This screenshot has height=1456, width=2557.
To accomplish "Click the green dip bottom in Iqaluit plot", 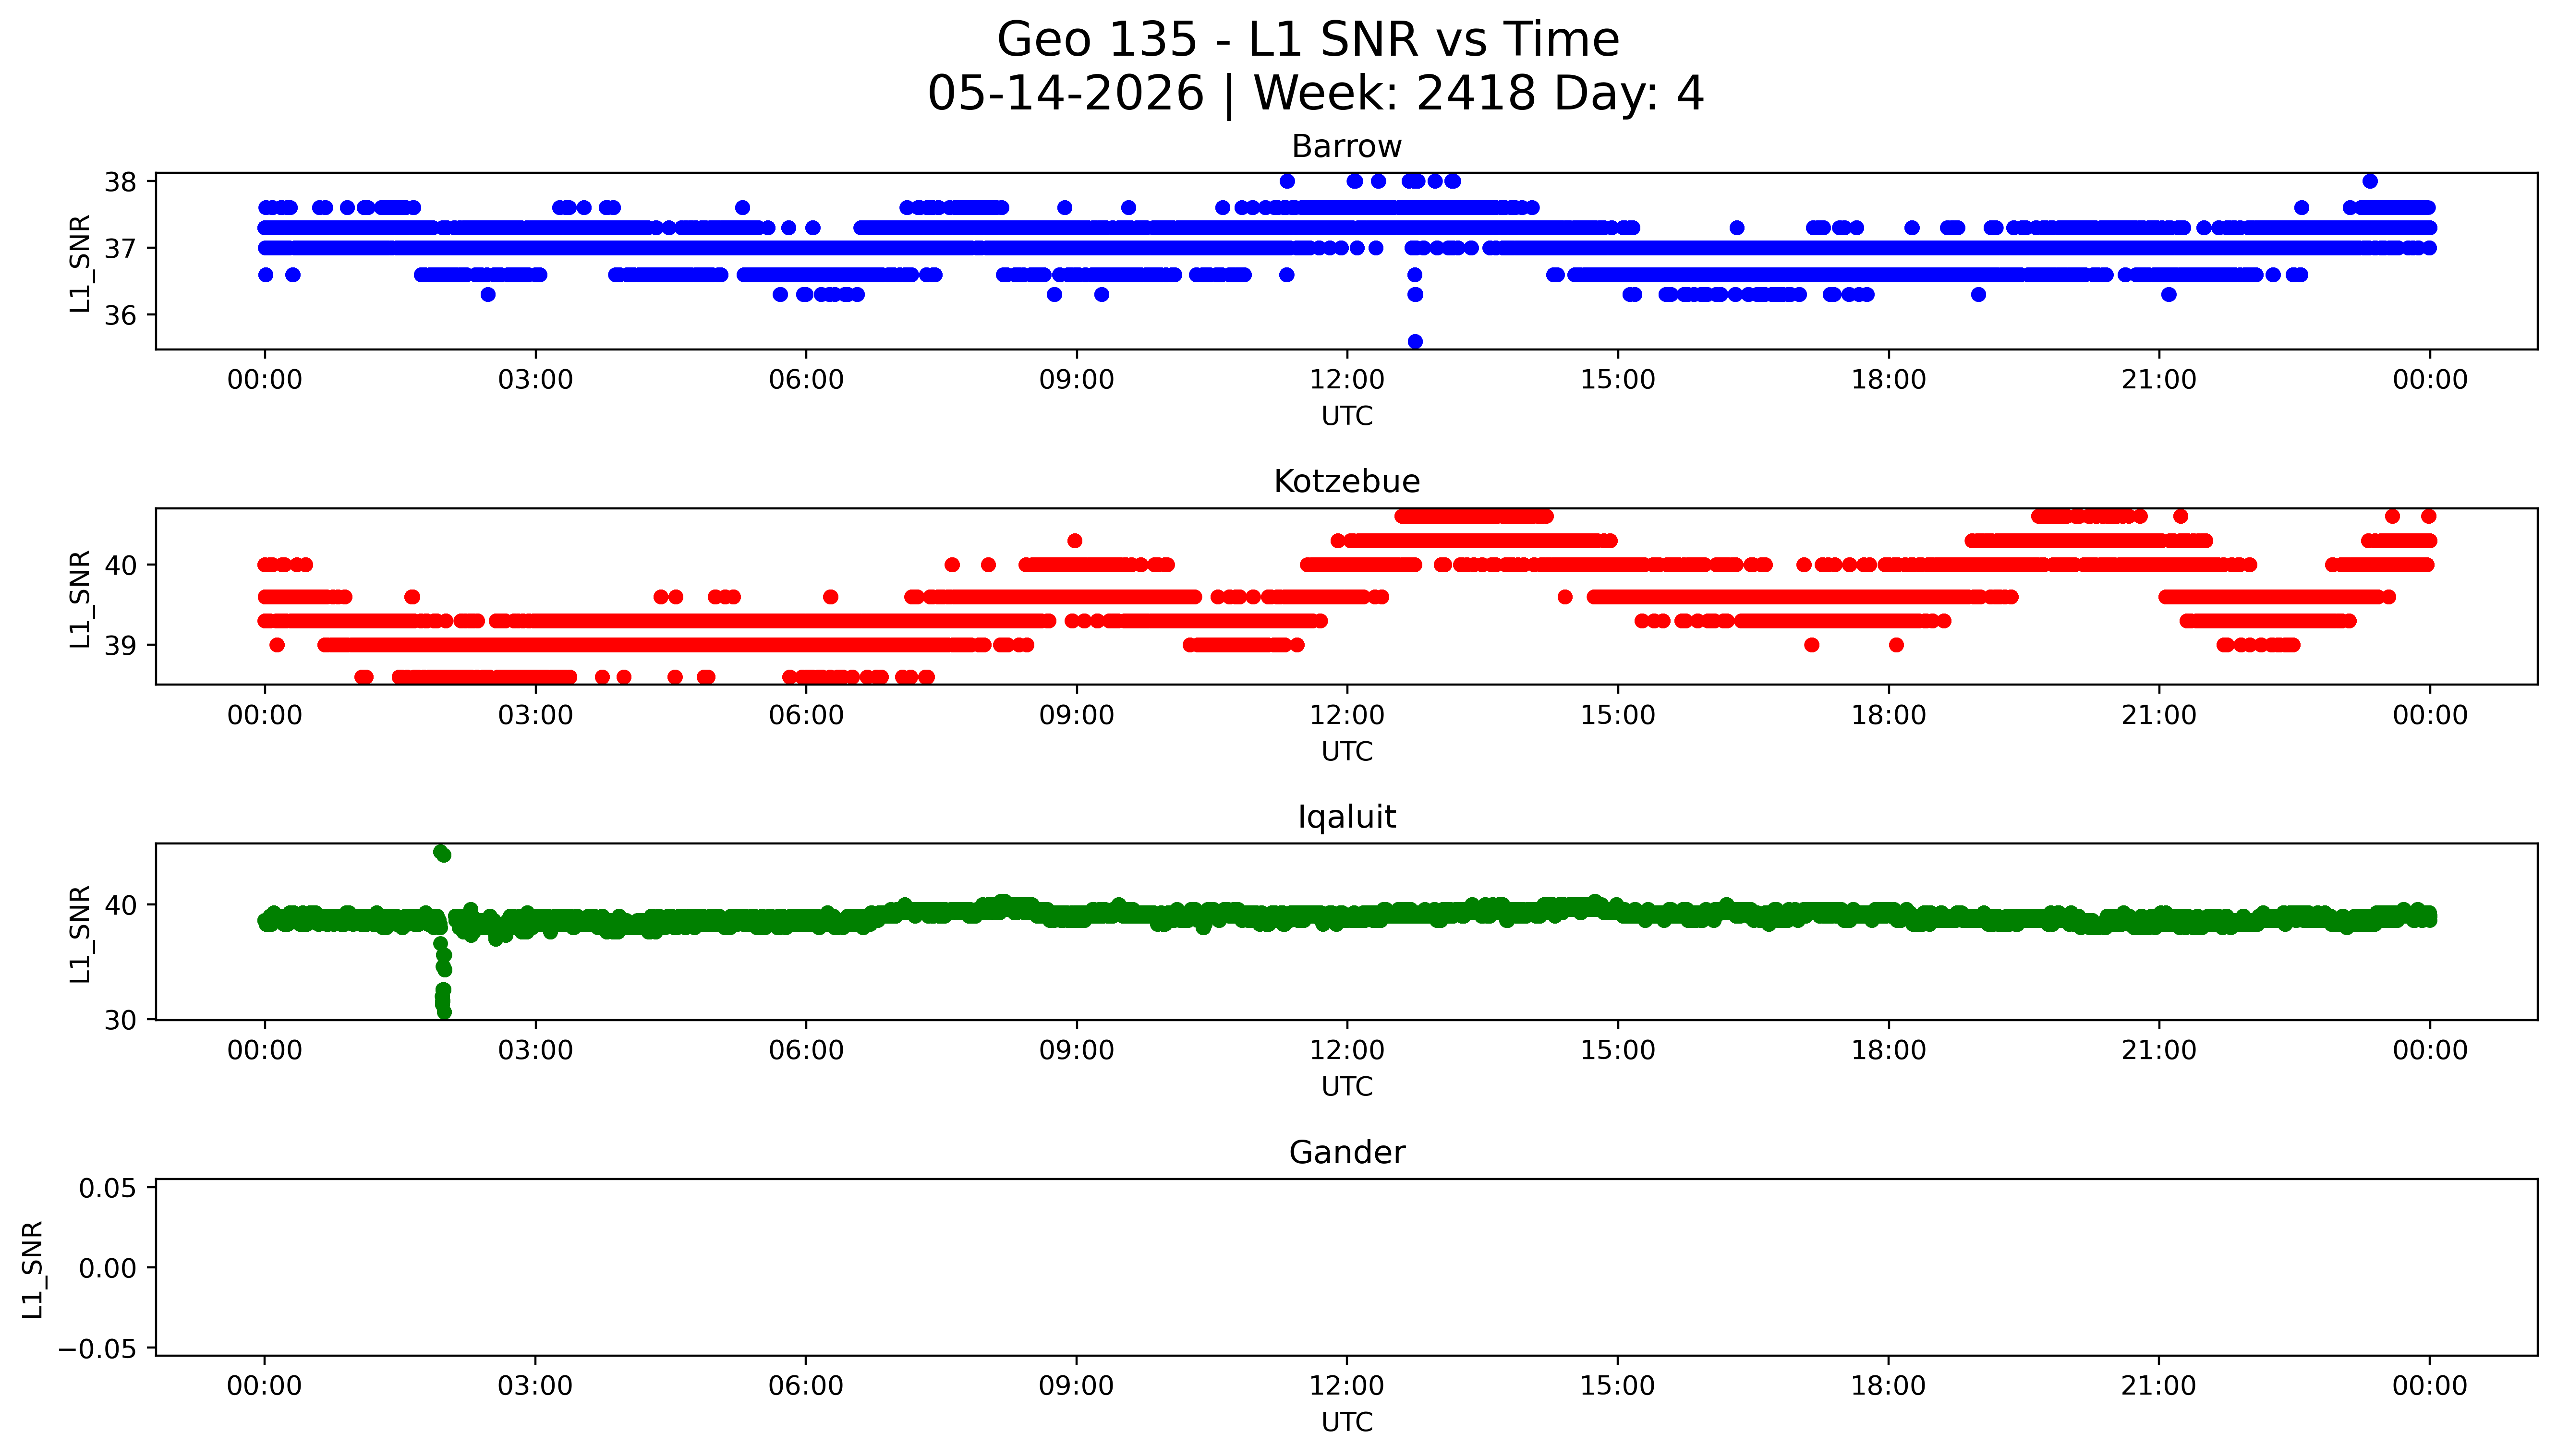I will 444,1011.
